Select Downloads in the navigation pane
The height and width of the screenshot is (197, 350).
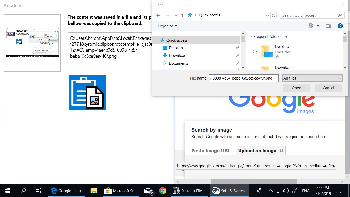(x=178, y=56)
